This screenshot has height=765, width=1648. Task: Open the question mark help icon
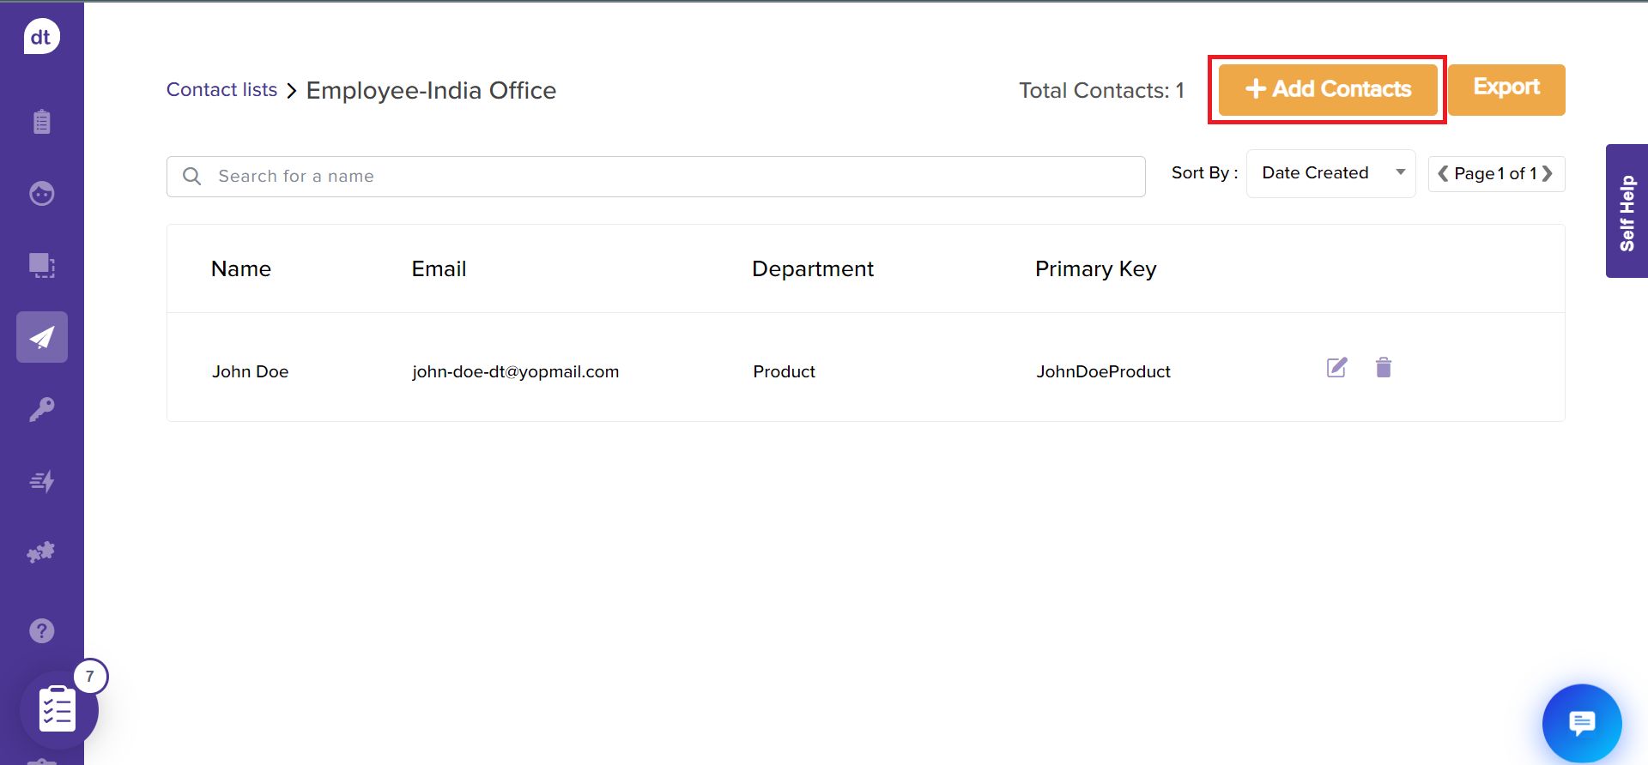41,631
